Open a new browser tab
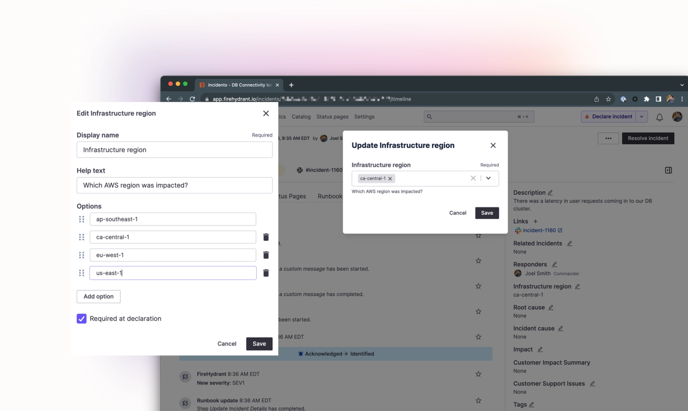Viewport: 688px width, 411px height. (x=291, y=85)
